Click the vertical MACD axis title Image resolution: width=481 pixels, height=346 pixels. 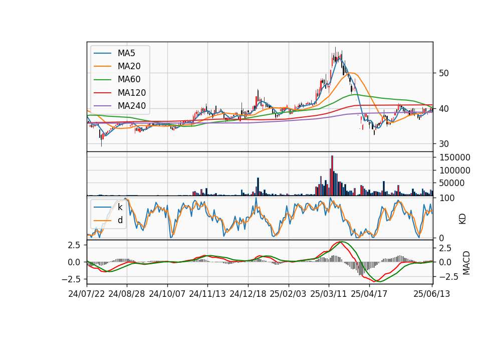tap(466, 263)
